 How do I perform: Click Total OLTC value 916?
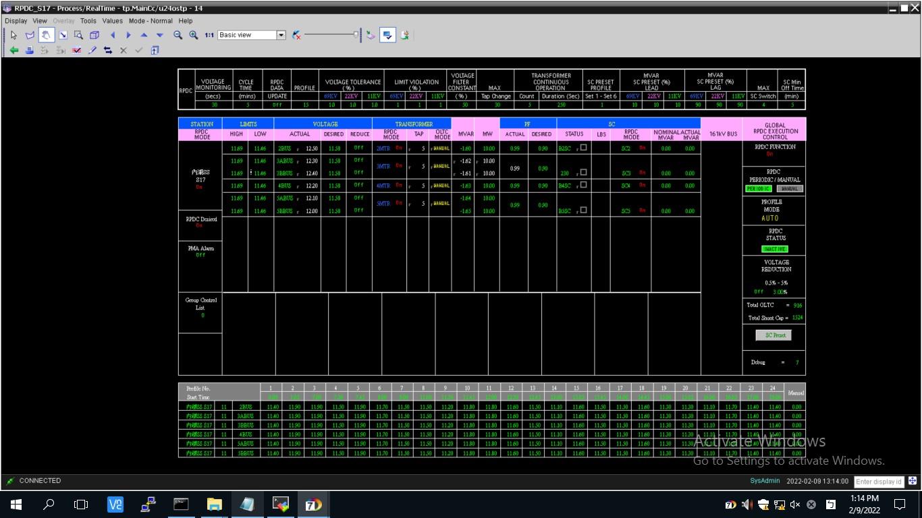pos(798,306)
